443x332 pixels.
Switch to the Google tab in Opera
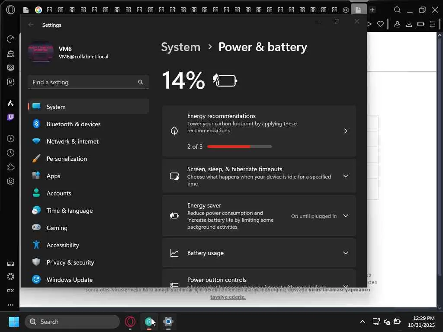click(39, 10)
